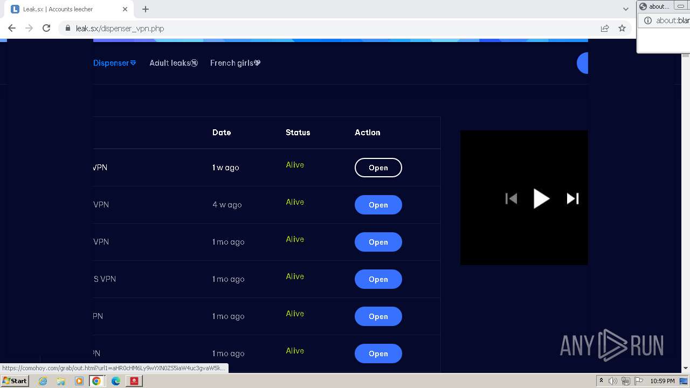Screen dimensions: 690x388
Task: Click the action center flag icon
Action: 639,381
